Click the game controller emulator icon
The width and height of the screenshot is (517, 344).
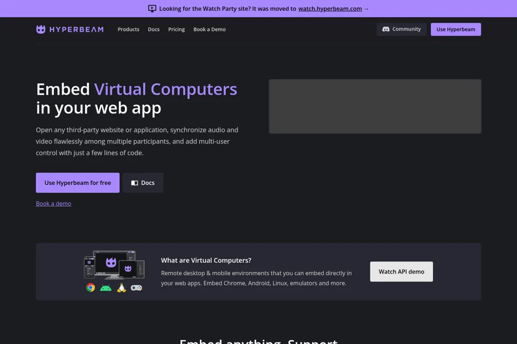(136, 288)
